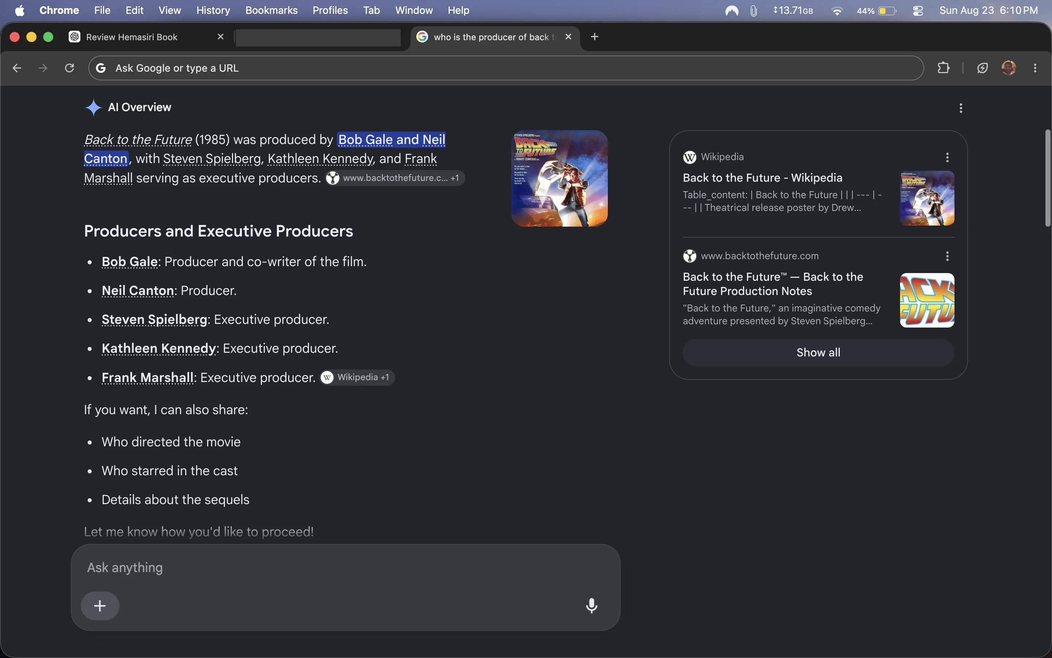Click the Kathleen Kennedy link in summary
The height and width of the screenshot is (658, 1052).
point(320,159)
